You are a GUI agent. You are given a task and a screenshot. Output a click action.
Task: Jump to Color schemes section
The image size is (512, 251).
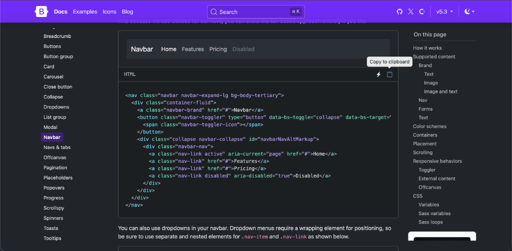point(429,126)
